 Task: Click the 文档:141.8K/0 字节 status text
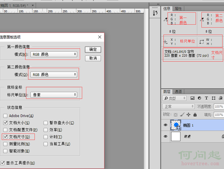[x=179, y=52]
